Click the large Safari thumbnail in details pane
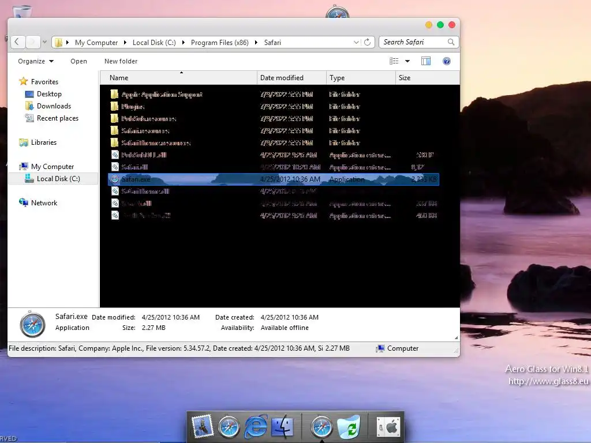This screenshot has width=591, height=443. [x=32, y=324]
